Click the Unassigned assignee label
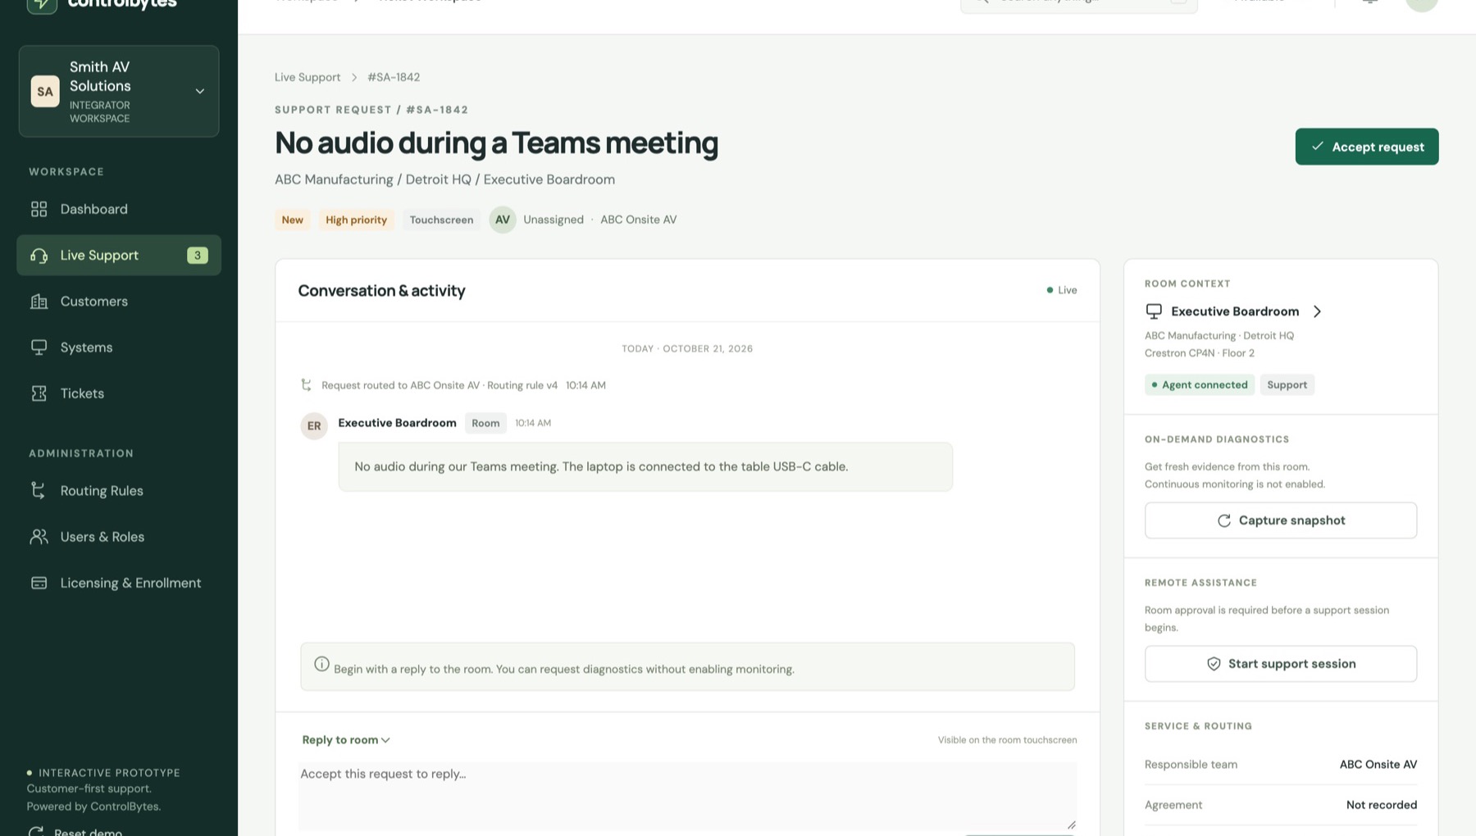 pos(553,220)
